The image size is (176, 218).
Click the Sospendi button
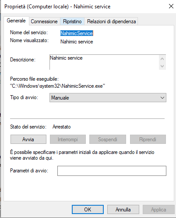[108, 139]
